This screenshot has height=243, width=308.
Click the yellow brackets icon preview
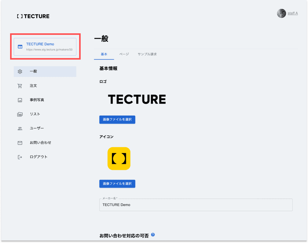pos(119,158)
